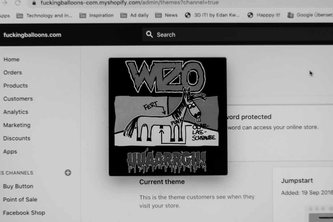This screenshot has height=222, width=333.
Task: Click the search magnifier icon
Action: point(149,35)
